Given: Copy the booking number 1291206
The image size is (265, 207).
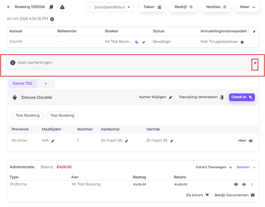Looking at the screenshot, I should [51, 7].
